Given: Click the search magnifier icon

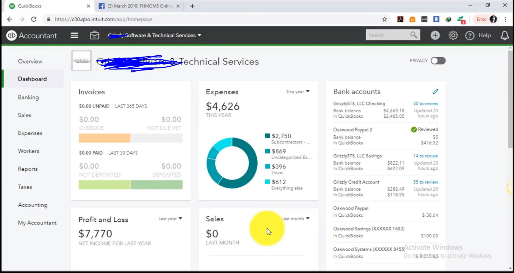Looking at the screenshot, I should coord(414,35).
